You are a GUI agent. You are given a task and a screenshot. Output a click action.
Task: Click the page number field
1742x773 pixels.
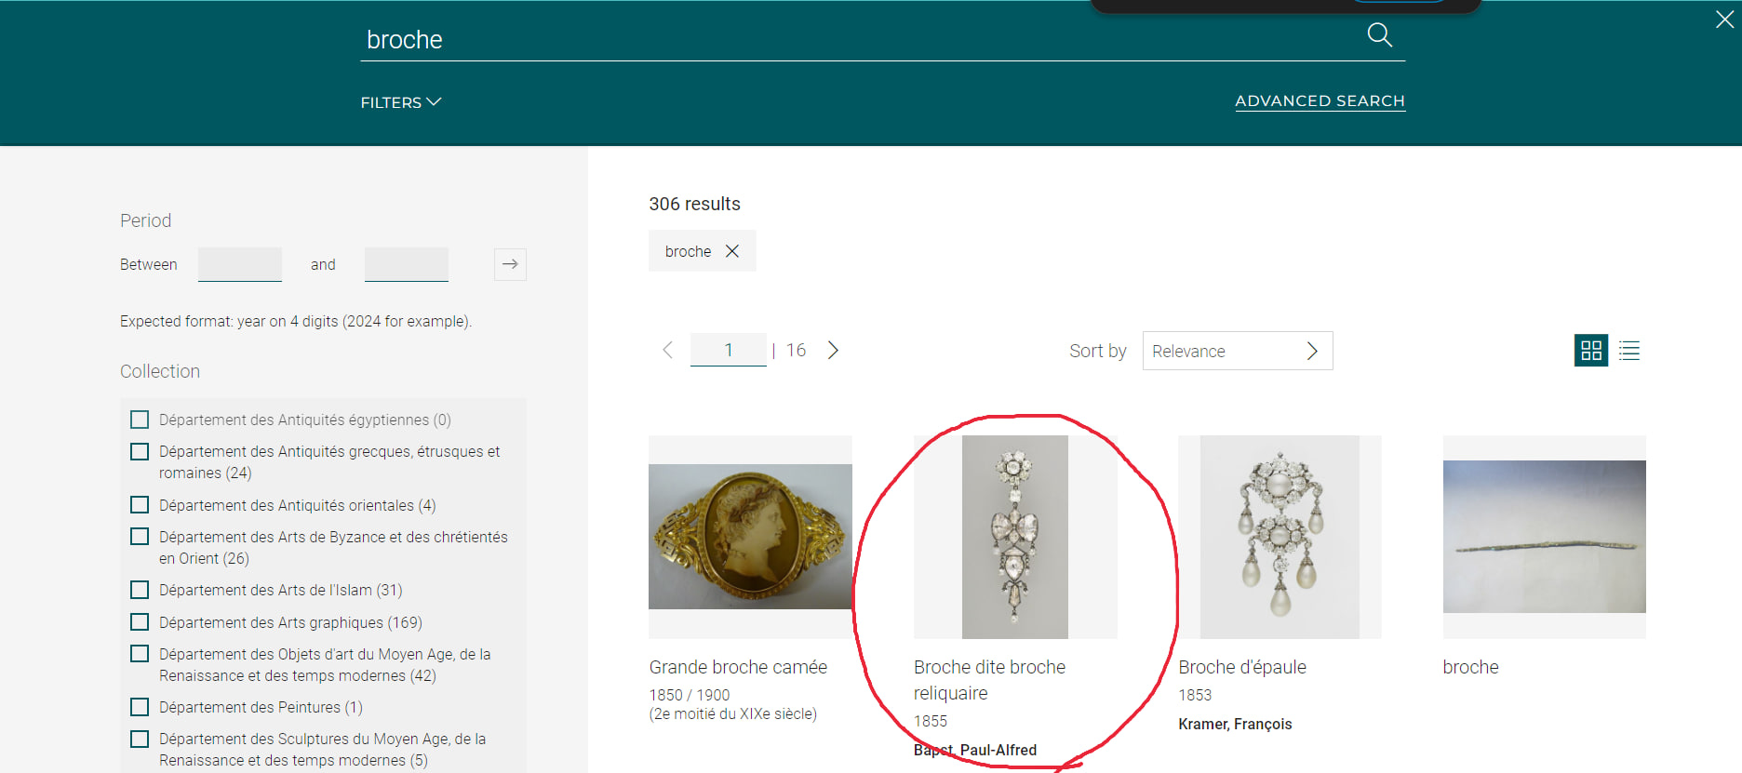(729, 350)
